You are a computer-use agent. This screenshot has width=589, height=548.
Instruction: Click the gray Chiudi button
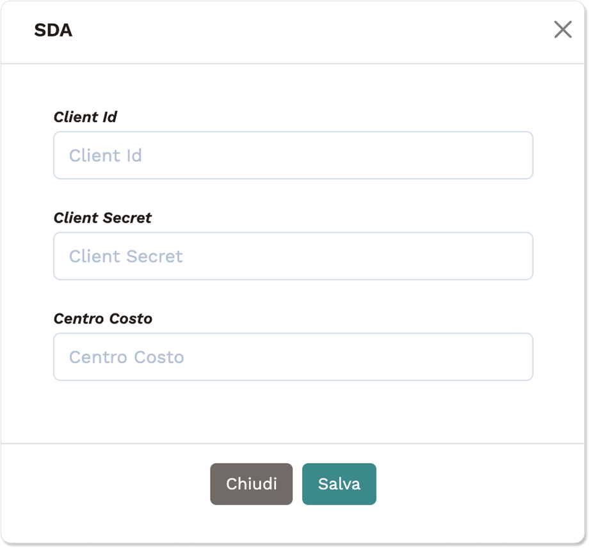[251, 484]
